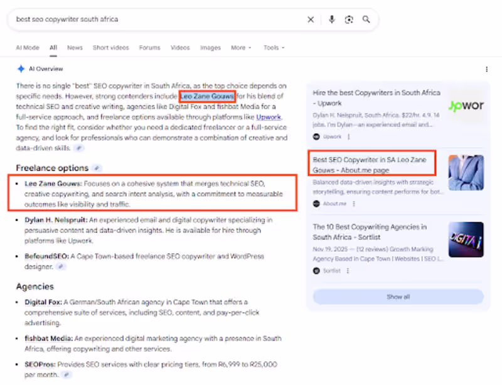Image resolution: width=502 pixels, height=385 pixels.
Task: Start voice search with the microphone icon
Action: [x=332, y=19]
